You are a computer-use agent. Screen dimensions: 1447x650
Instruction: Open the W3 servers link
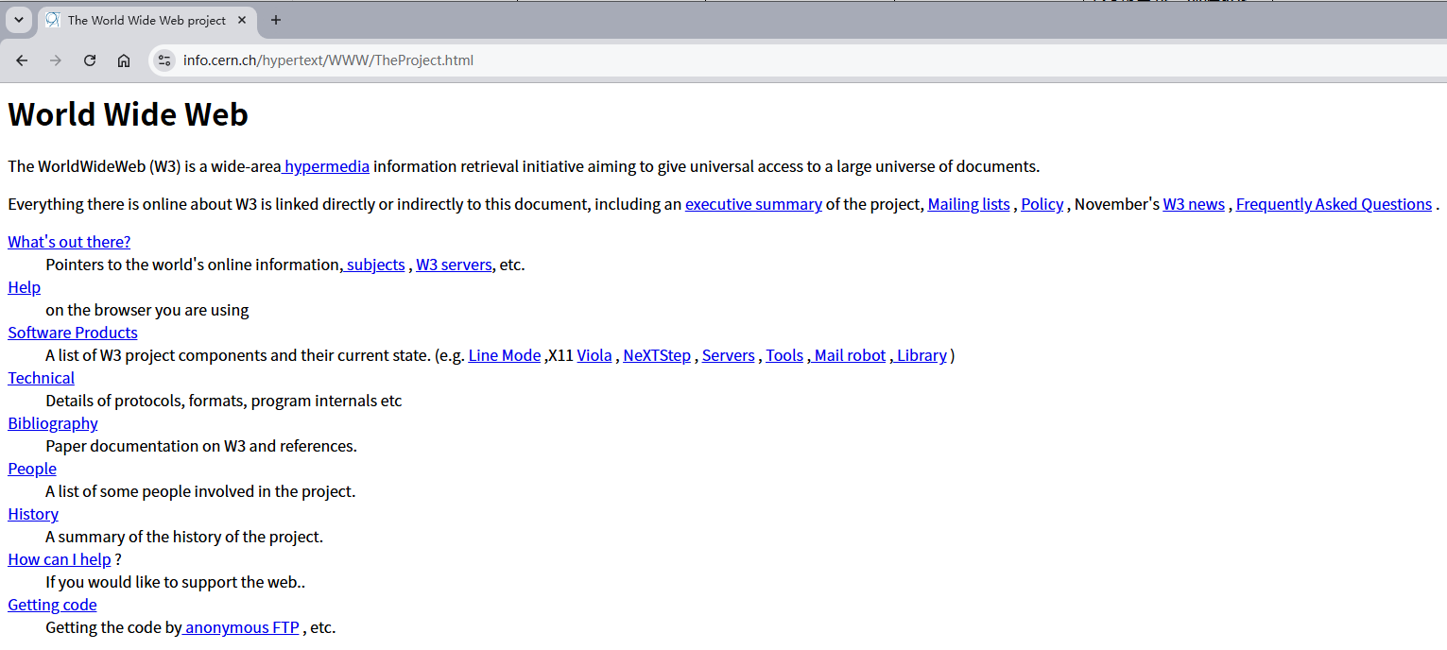pyautogui.click(x=454, y=265)
